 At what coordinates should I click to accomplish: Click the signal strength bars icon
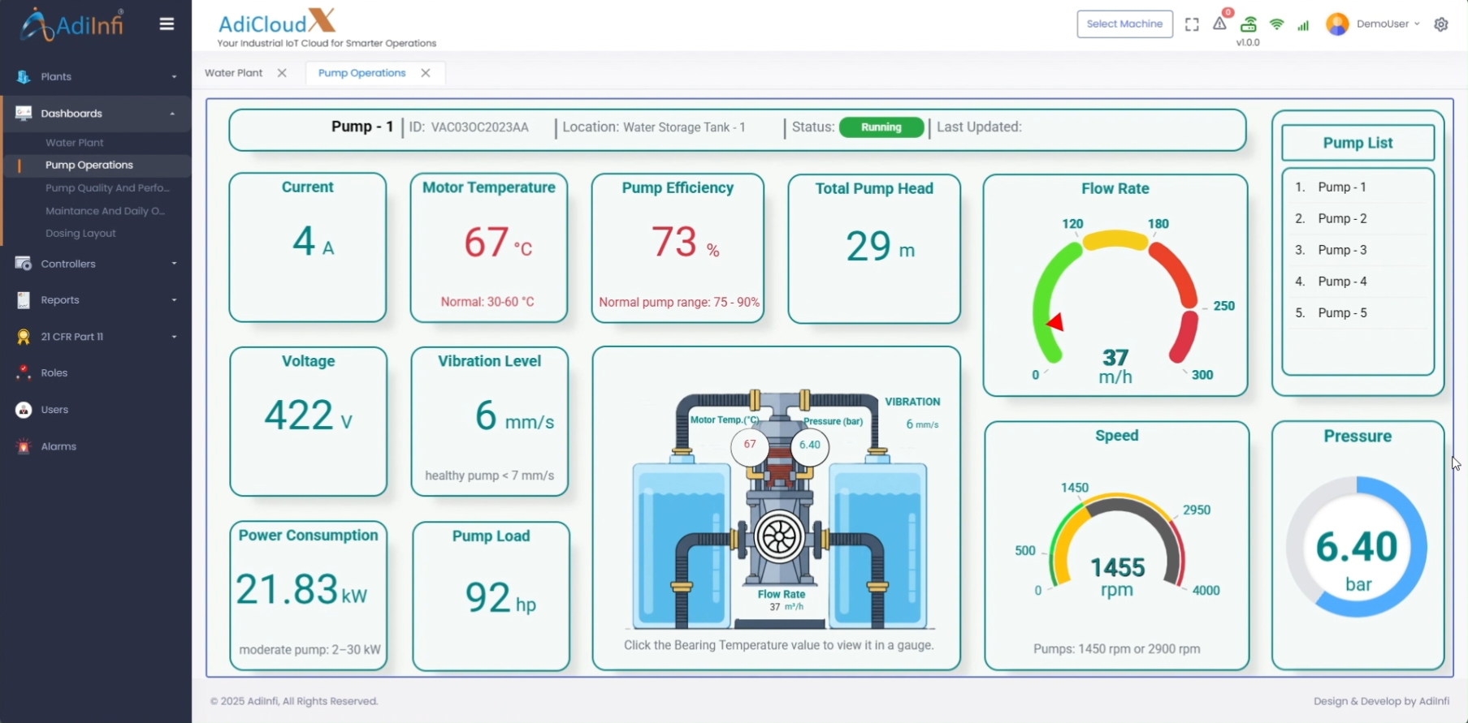(x=1303, y=25)
